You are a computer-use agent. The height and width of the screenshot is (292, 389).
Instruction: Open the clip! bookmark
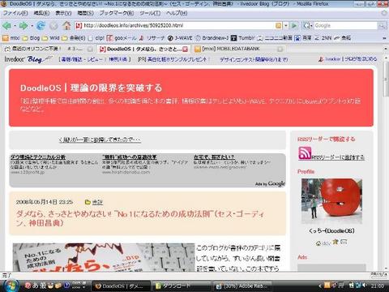pyautogui.click(x=96, y=38)
